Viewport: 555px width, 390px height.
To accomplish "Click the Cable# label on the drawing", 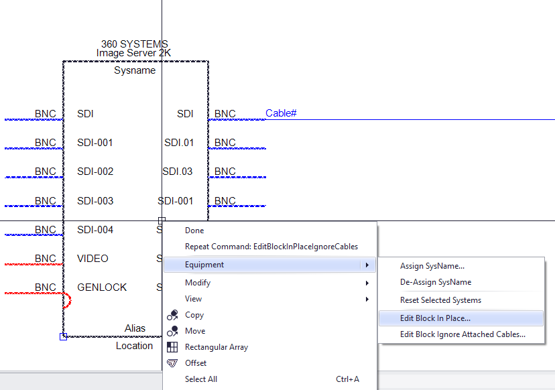I will [x=281, y=113].
